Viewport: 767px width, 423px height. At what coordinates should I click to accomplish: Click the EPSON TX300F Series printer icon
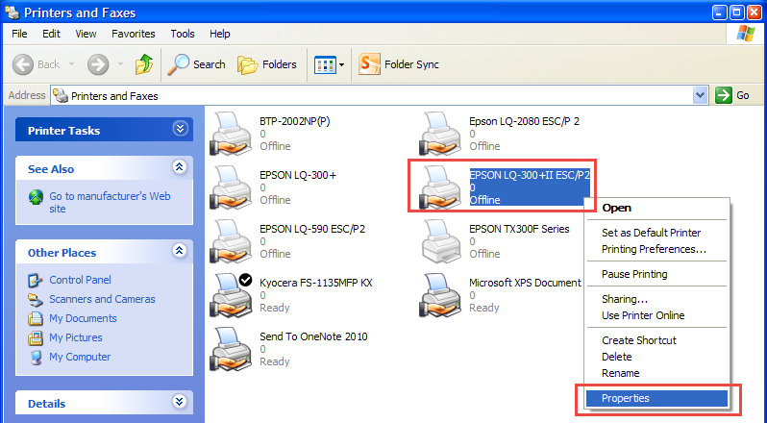pyautogui.click(x=440, y=240)
